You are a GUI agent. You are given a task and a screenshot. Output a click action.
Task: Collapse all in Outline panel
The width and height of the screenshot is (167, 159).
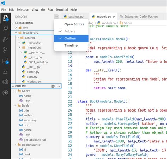[x=53, y=86]
